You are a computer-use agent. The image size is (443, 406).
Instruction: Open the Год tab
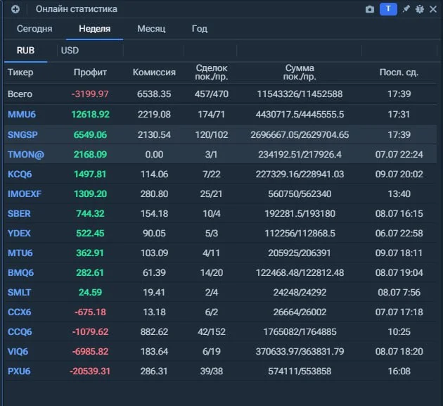coord(200,29)
